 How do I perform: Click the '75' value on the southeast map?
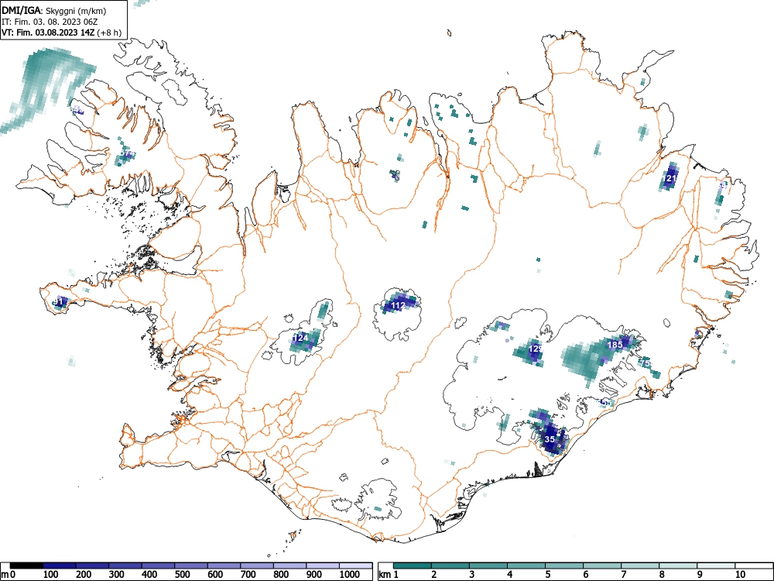(x=645, y=363)
